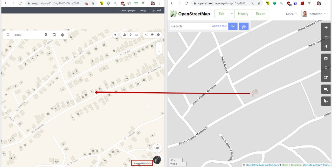Click OpenStreetMap zoom in plus button
This screenshot has height=167, width=332.
click(x=326, y=27)
